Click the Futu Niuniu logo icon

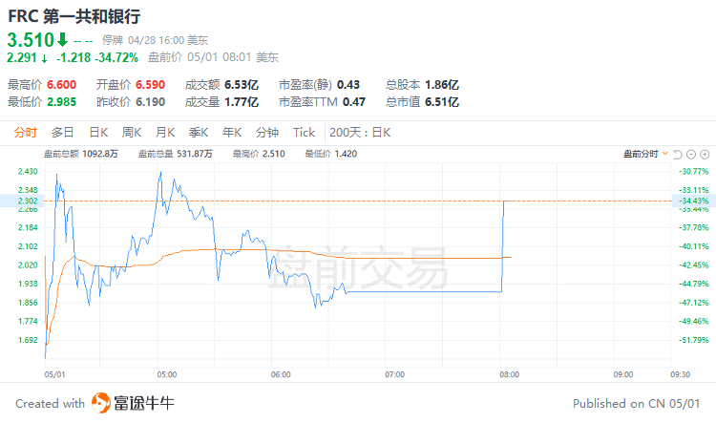[101, 403]
